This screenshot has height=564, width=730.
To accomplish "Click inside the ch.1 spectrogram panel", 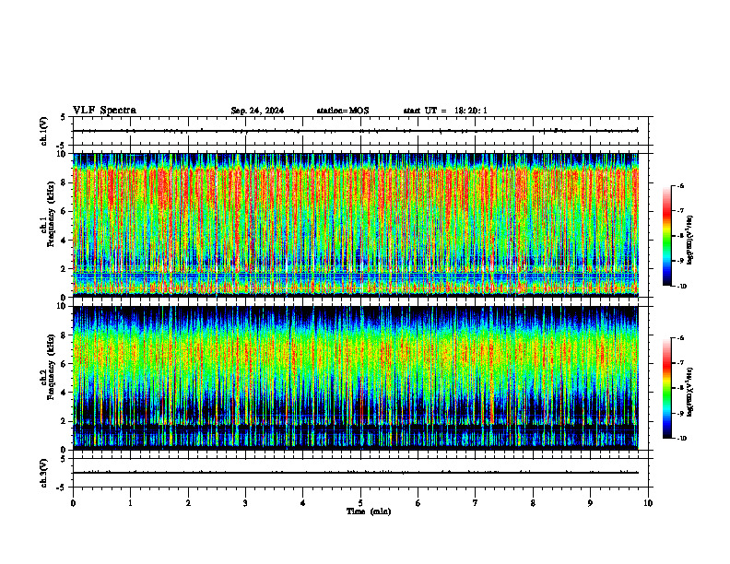I will pos(356,225).
